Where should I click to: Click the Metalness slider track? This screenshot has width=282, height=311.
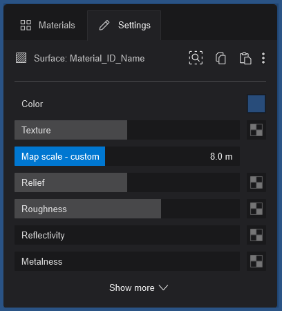pyautogui.click(x=127, y=261)
